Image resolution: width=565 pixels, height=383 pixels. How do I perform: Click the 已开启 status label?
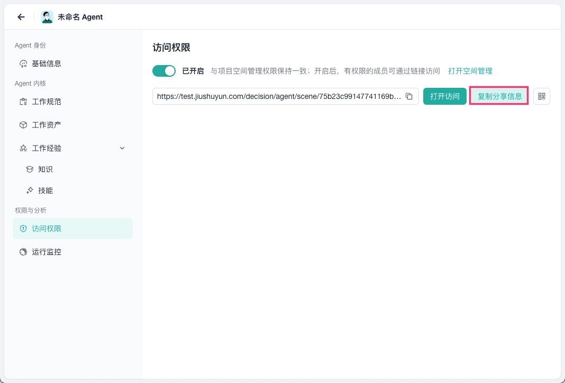point(193,71)
